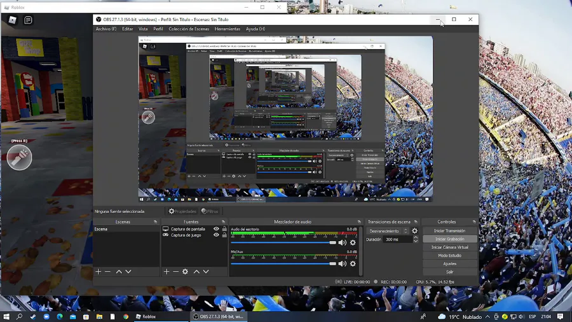Click the Propiedades button above panels
The width and height of the screenshot is (572, 322).
(x=182, y=211)
